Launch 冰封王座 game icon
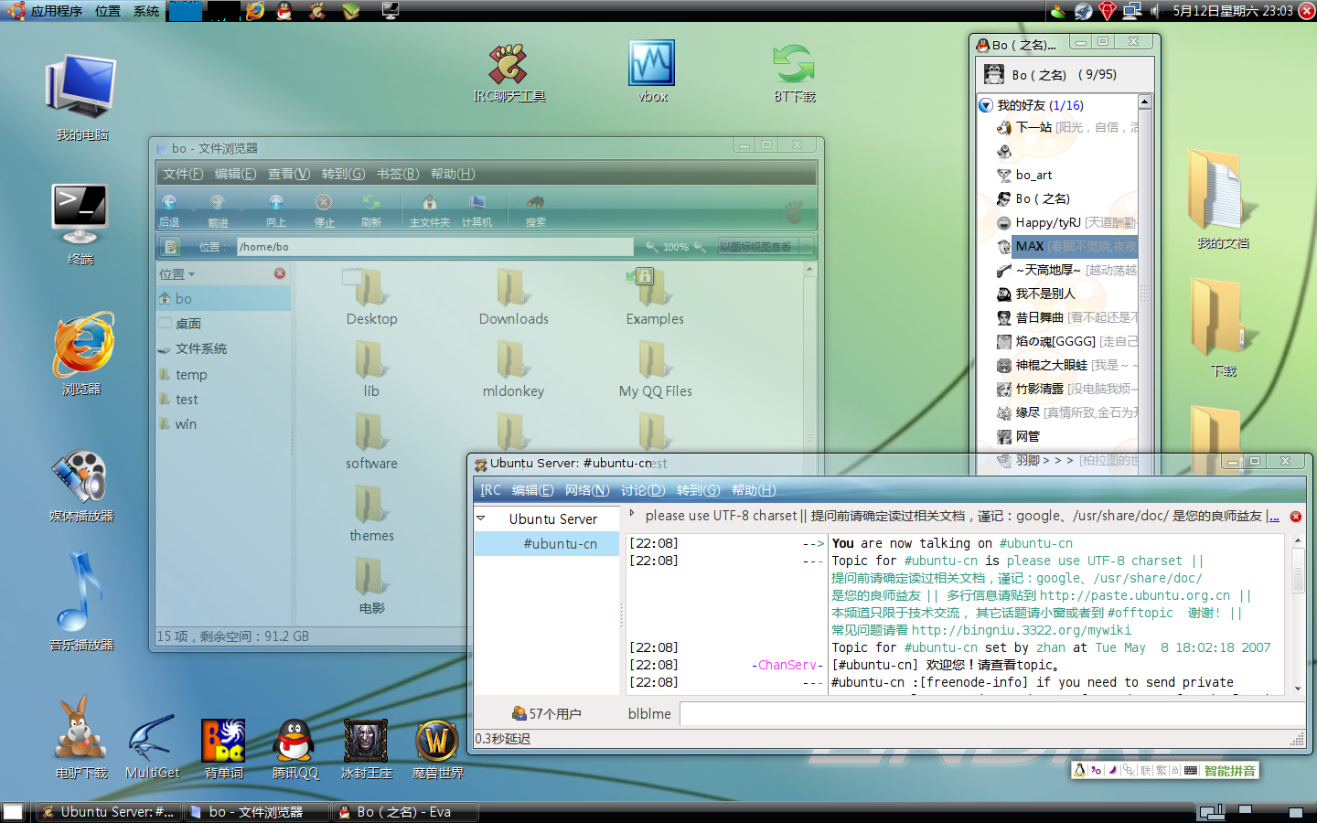 pos(366,748)
